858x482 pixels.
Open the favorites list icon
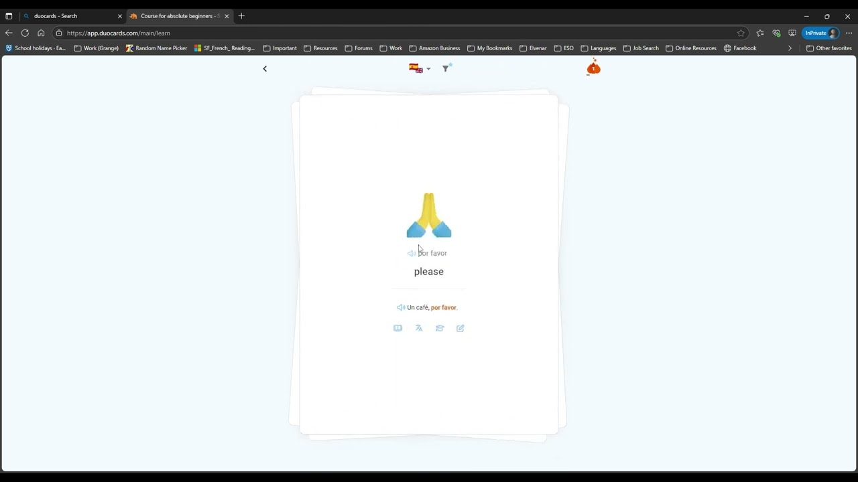(760, 33)
